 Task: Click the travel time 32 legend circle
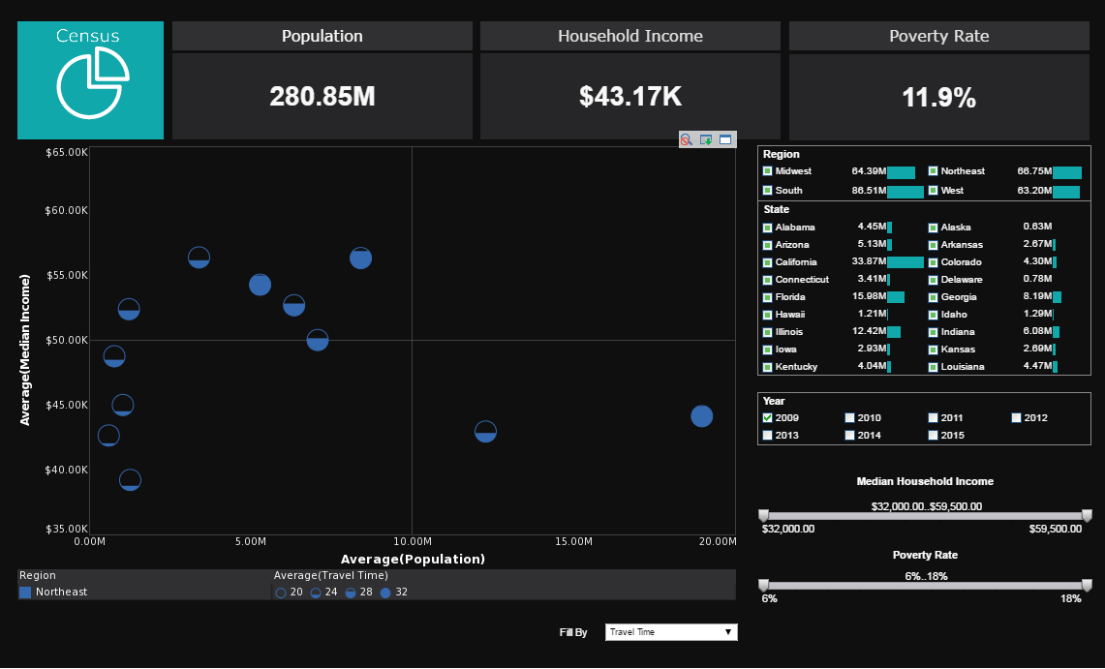[x=385, y=593]
